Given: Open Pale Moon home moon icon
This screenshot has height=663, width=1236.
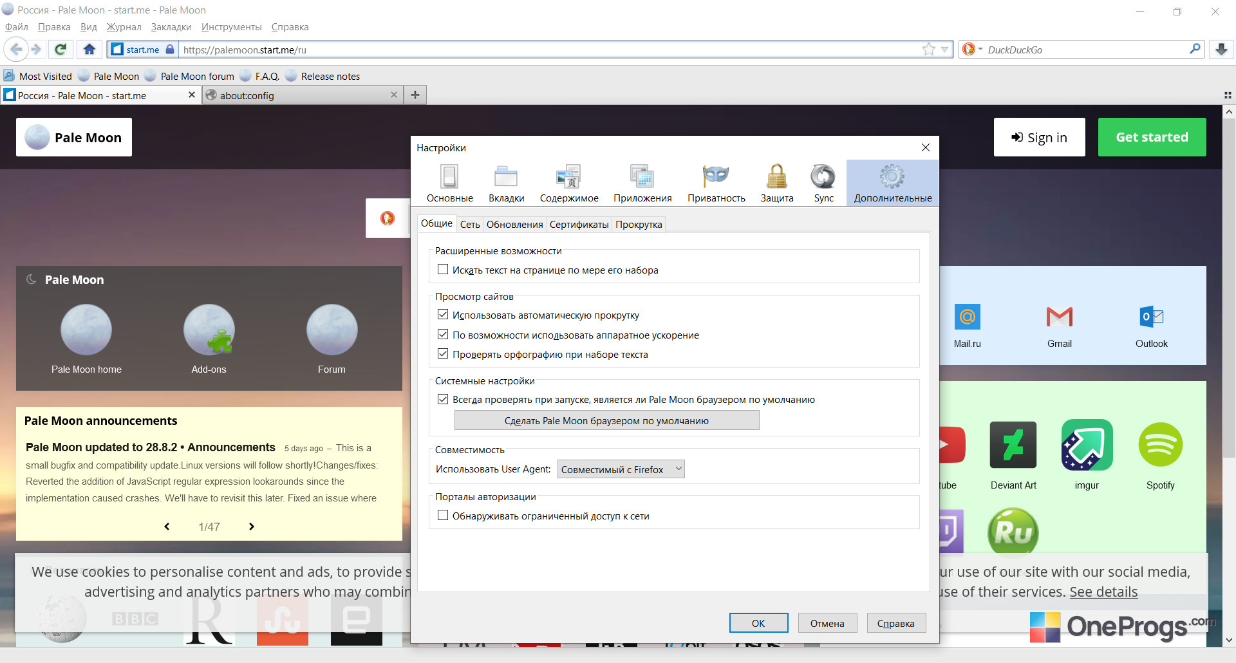Looking at the screenshot, I should (x=86, y=330).
